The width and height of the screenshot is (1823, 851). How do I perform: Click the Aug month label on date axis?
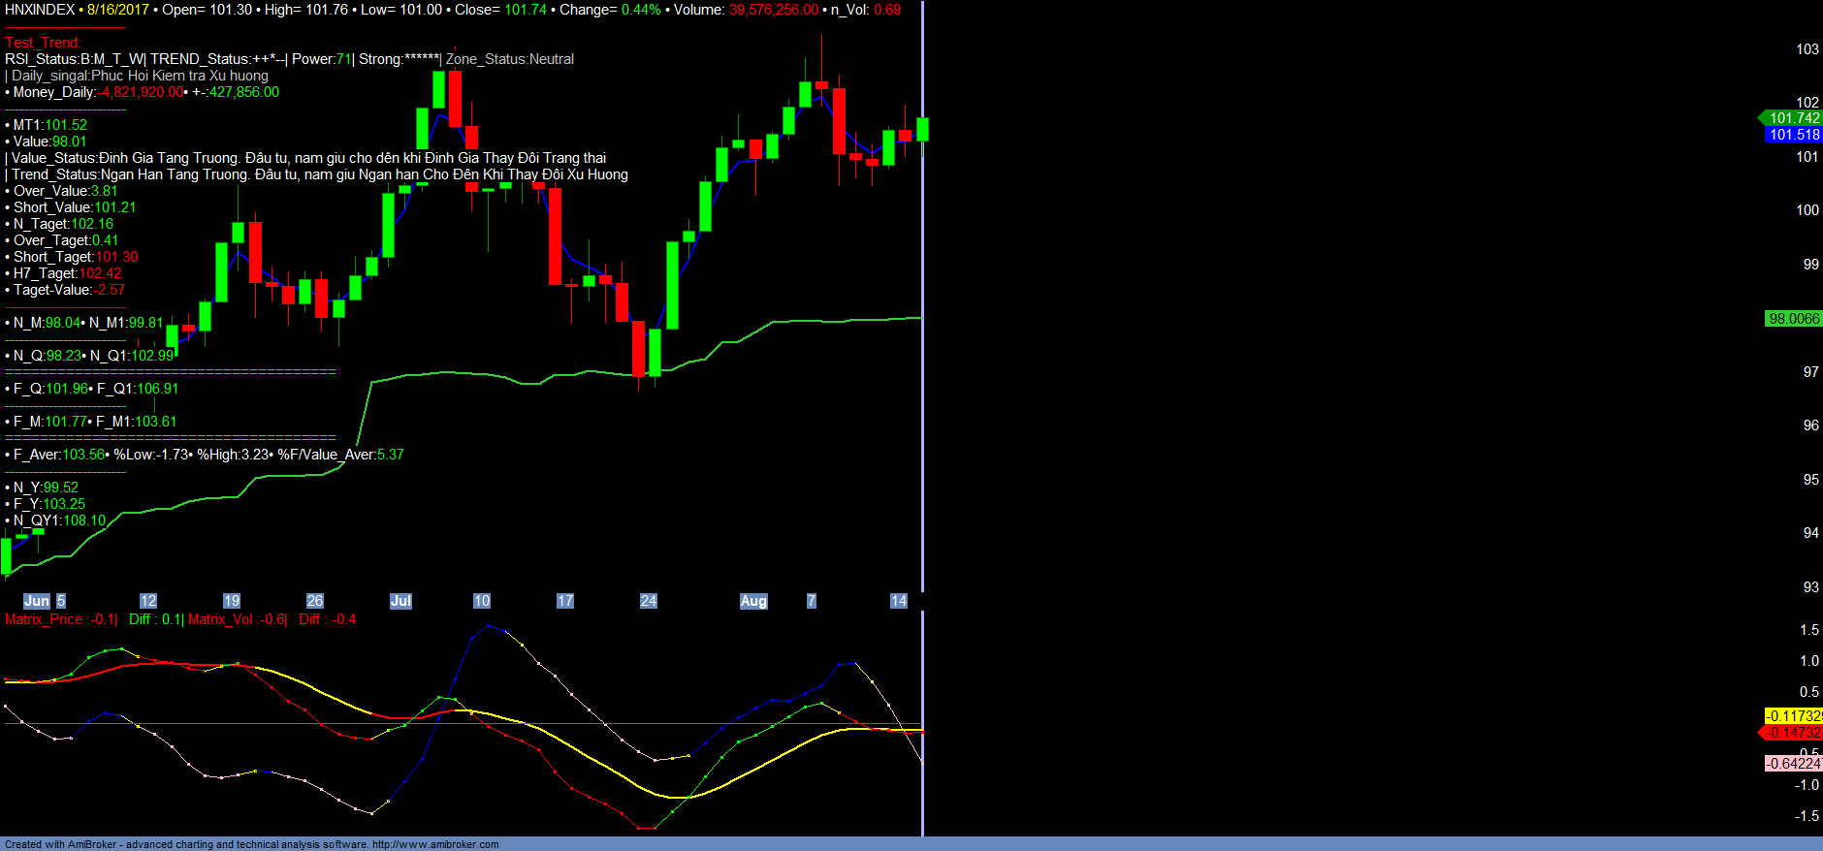click(x=753, y=601)
